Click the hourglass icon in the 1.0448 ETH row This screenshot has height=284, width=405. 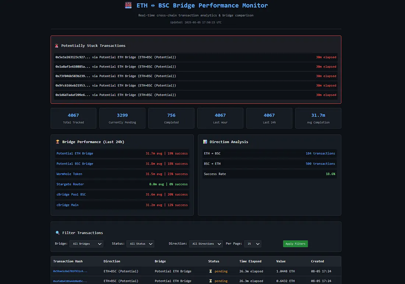click(x=211, y=271)
